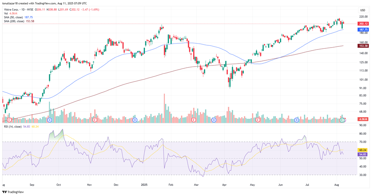Select the dividend D marker in mid-June

(297, 120)
